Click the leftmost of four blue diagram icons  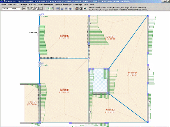58,8
